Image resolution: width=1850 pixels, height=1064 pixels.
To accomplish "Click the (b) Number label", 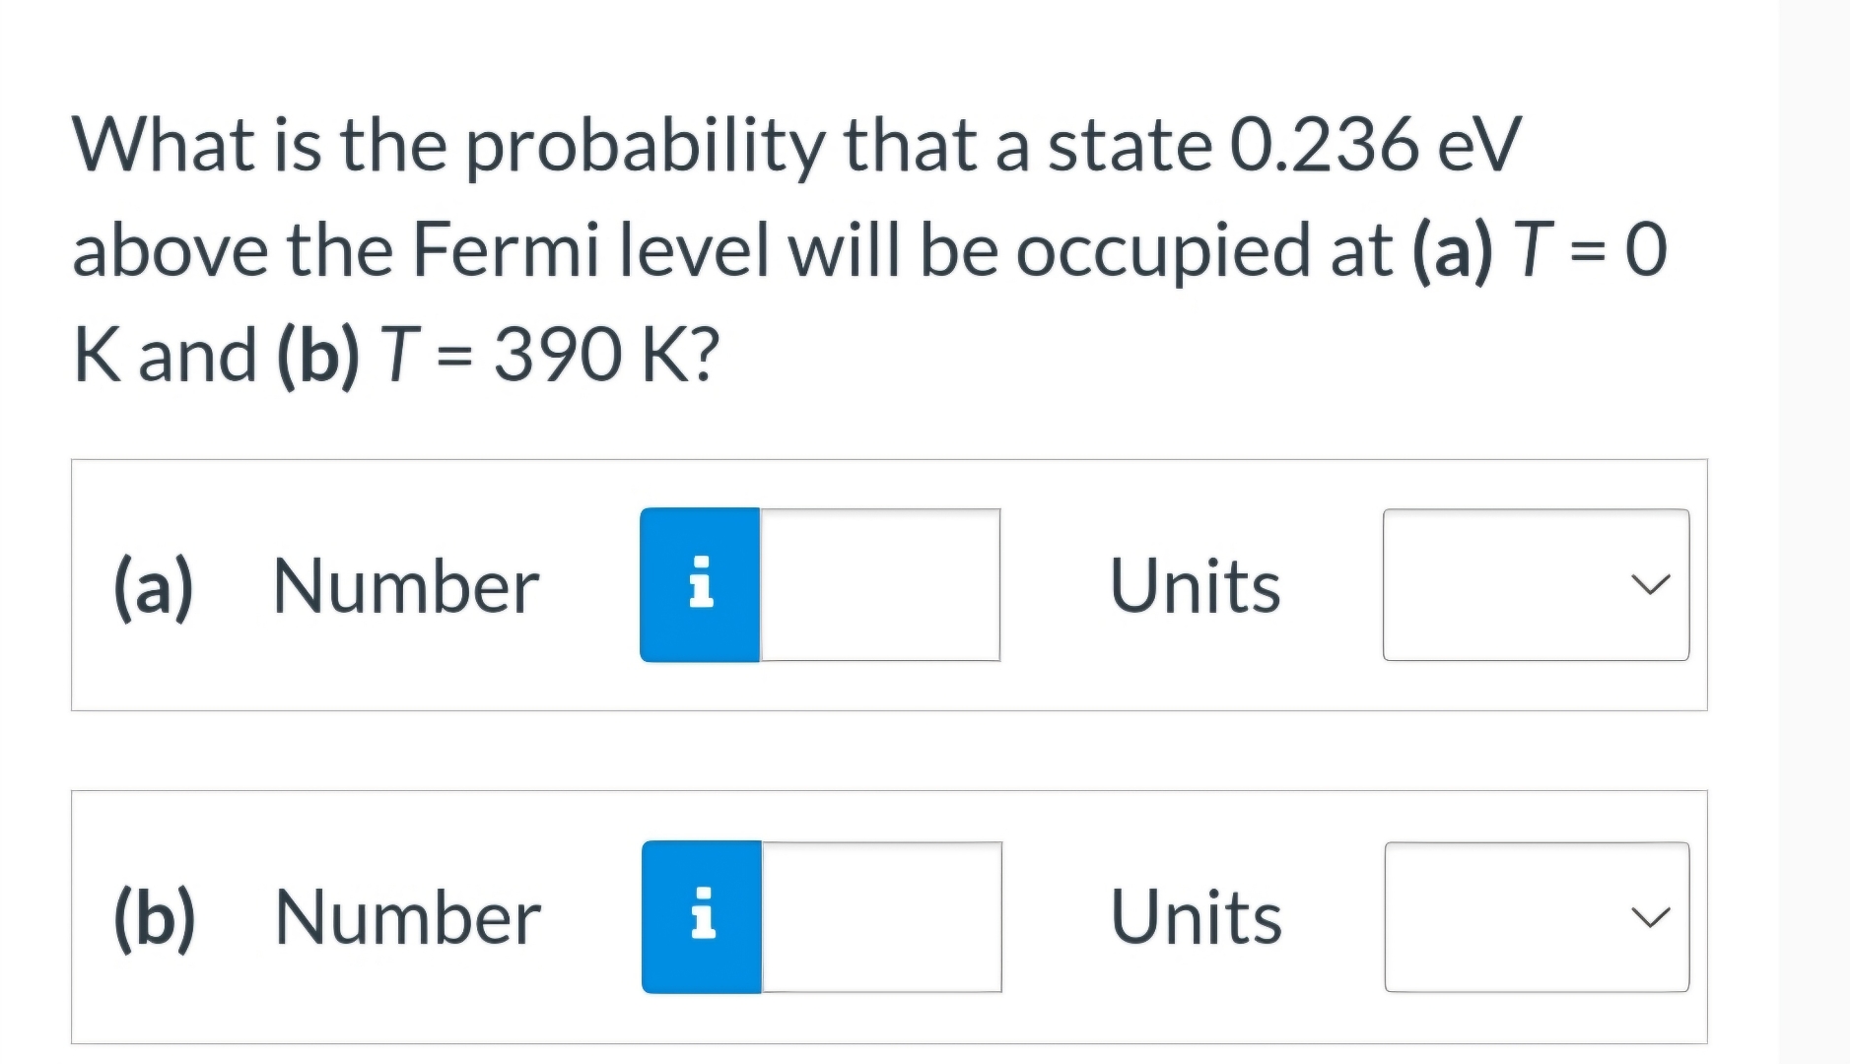I will click(x=404, y=919).
